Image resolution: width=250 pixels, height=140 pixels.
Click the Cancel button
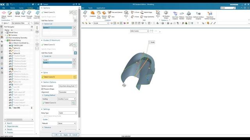[x=75, y=135]
